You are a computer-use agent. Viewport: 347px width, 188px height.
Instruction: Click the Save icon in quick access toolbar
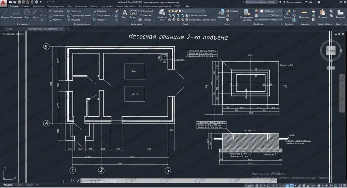(x=19, y=2)
